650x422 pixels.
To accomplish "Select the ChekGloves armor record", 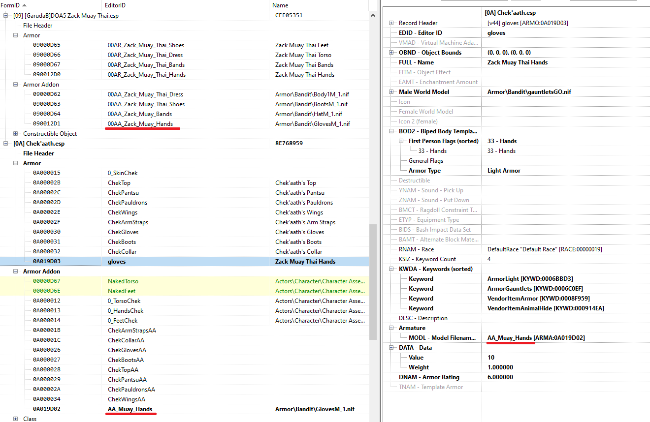I will [x=184, y=232].
